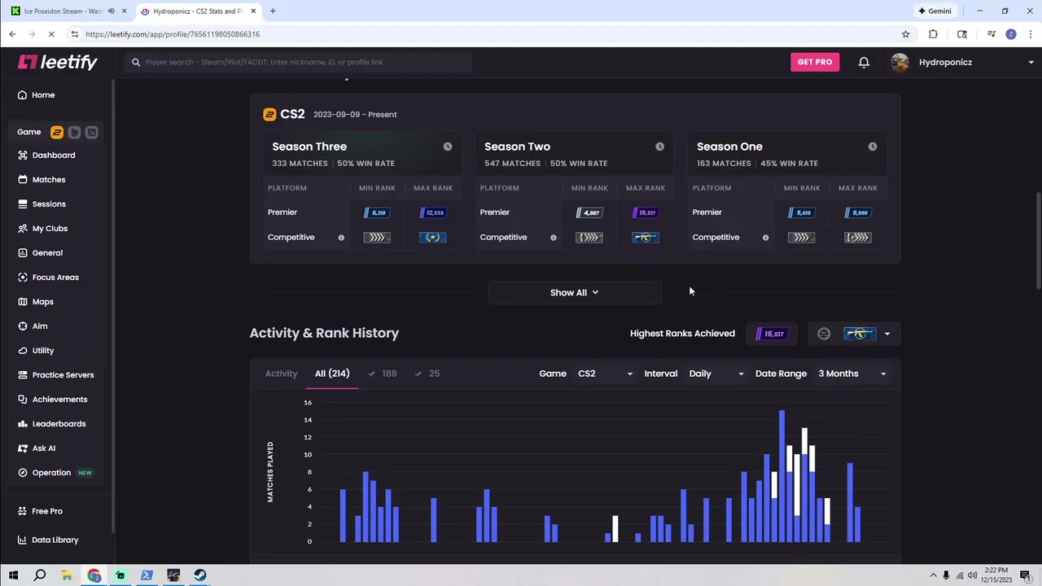Expand seasons with Show All
This screenshot has height=586, width=1042.
pyautogui.click(x=575, y=292)
